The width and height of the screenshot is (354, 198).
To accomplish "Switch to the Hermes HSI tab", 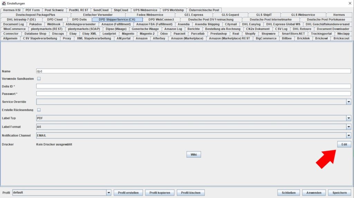I will point(12,10).
